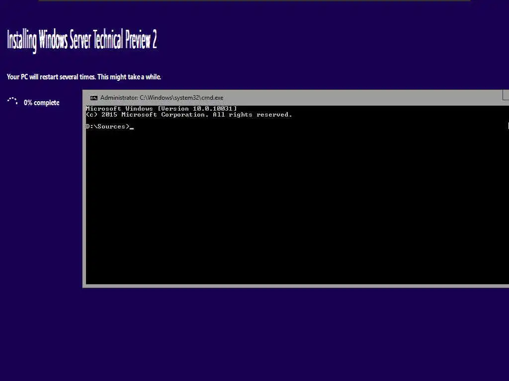
Task: Click the cmd.exe icon in title bar
Action: [94, 98]
